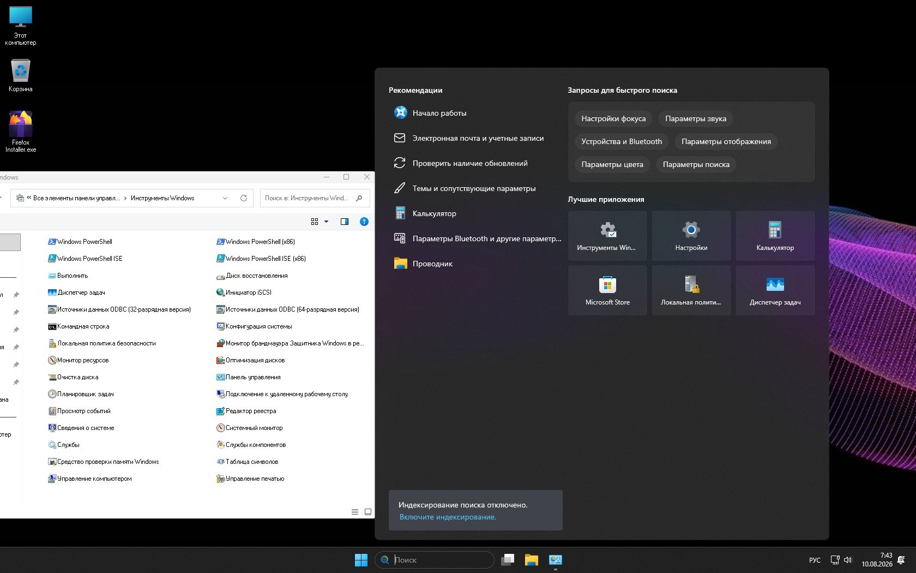Click the volume icon in system tray

point(848,560)
